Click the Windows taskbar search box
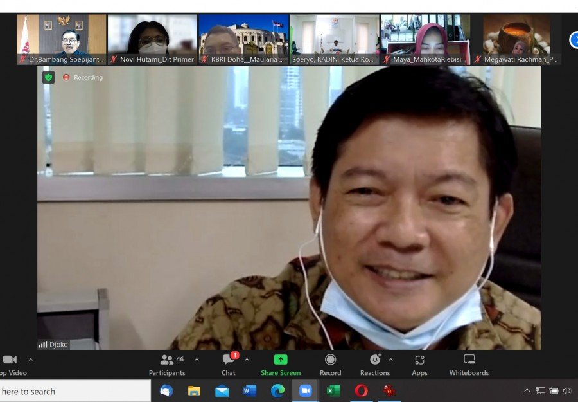 75,391
